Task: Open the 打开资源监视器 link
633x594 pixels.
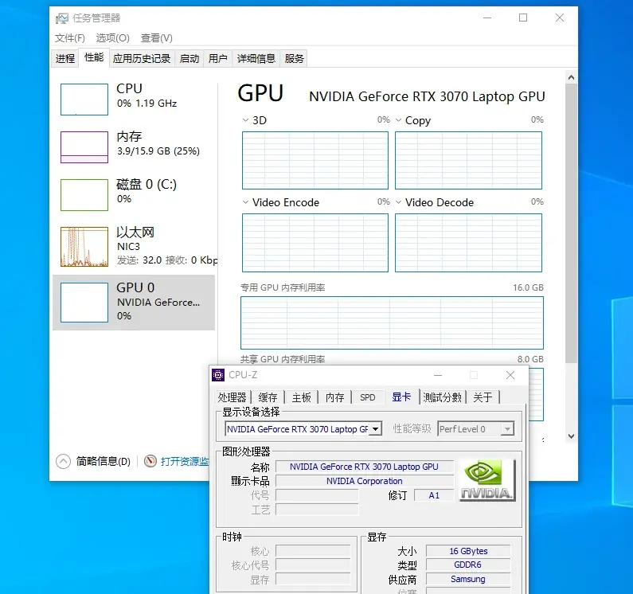Action: [x=185, y=461]
